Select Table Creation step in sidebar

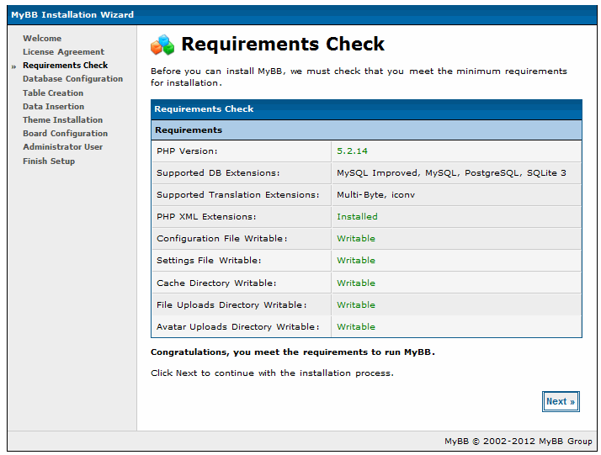53,93
